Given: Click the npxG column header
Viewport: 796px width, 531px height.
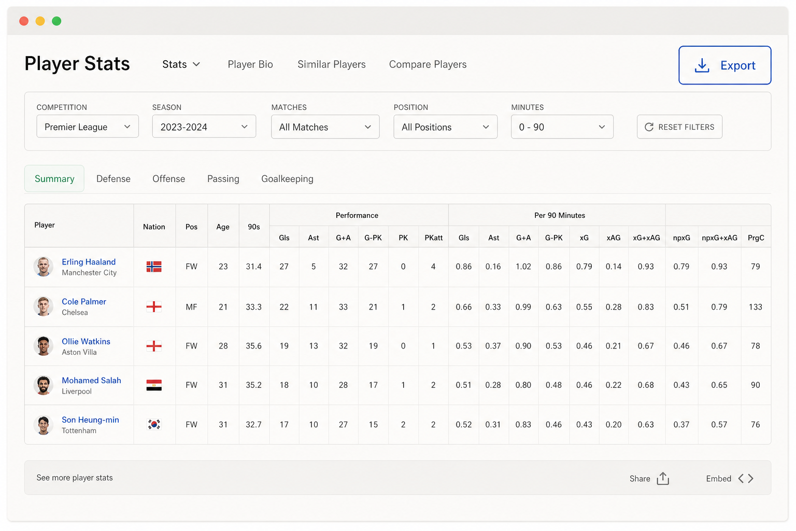Looking at the screenshot, I should 681,237.
